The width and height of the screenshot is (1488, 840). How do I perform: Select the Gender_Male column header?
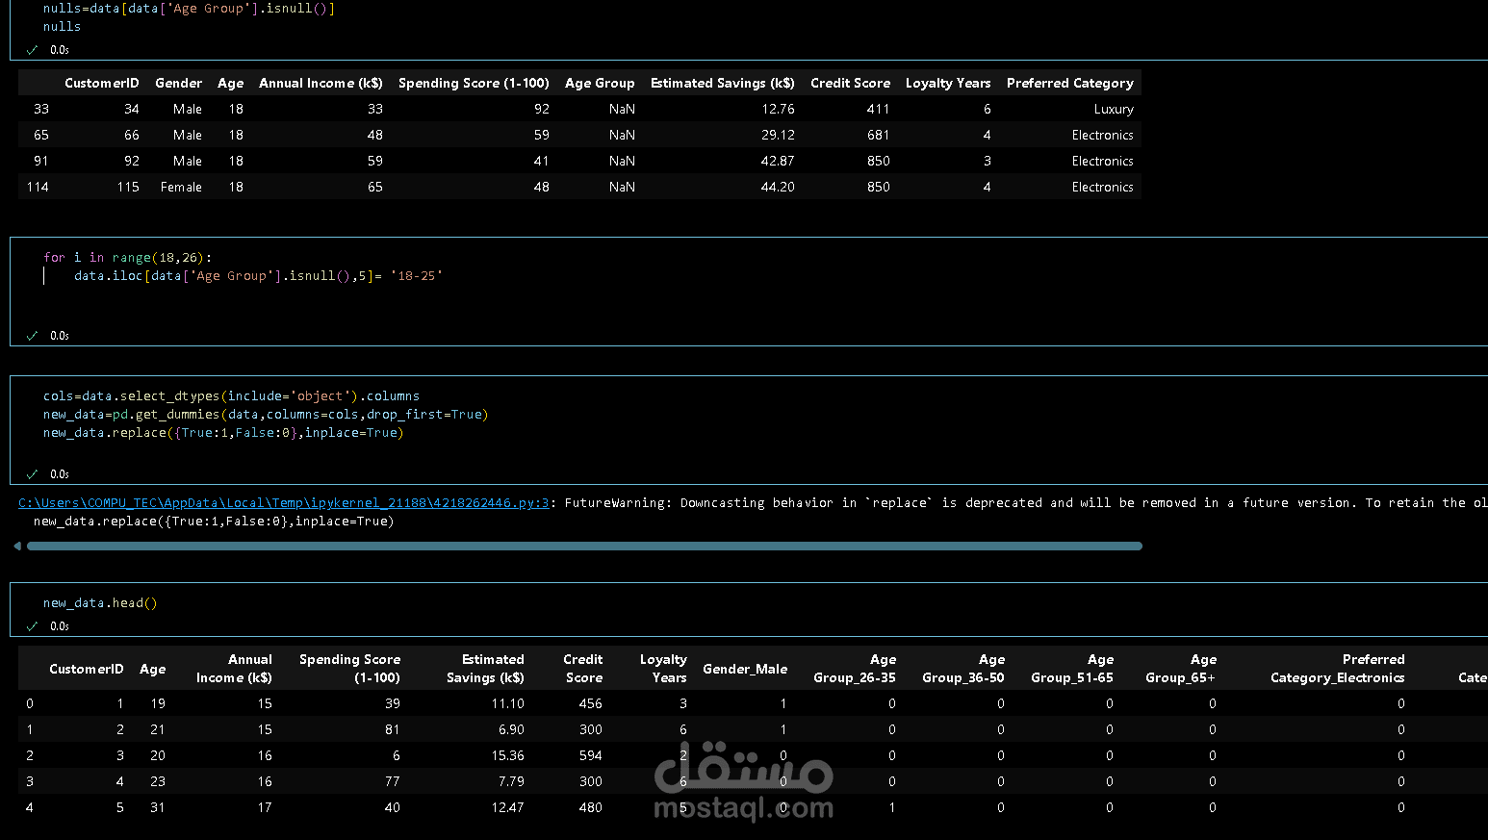pos(745,670)
